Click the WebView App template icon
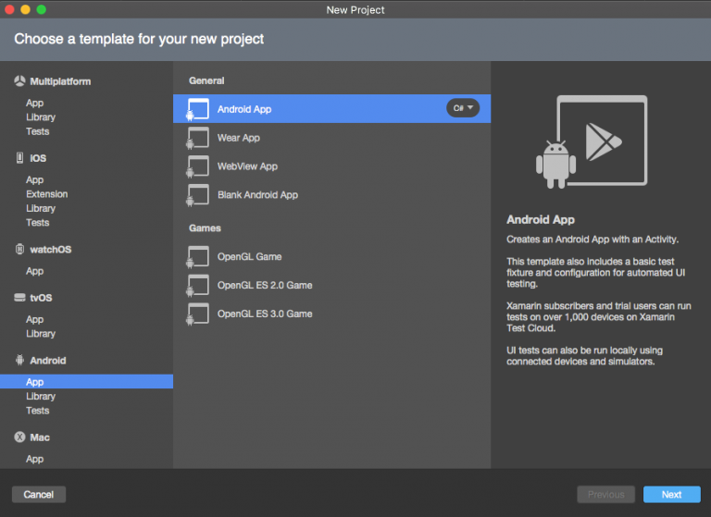The width and height of the screenshot is (711, 517). tap(198, 166)
